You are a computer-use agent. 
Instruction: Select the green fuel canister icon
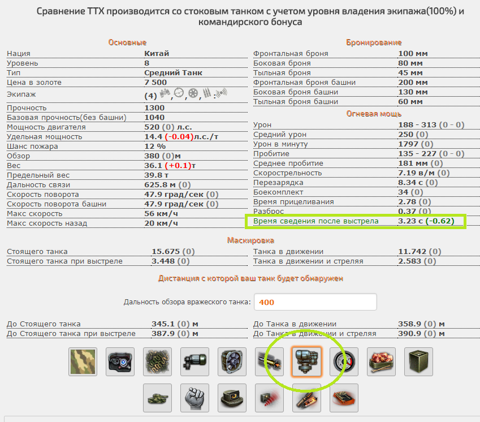[419, 361]
